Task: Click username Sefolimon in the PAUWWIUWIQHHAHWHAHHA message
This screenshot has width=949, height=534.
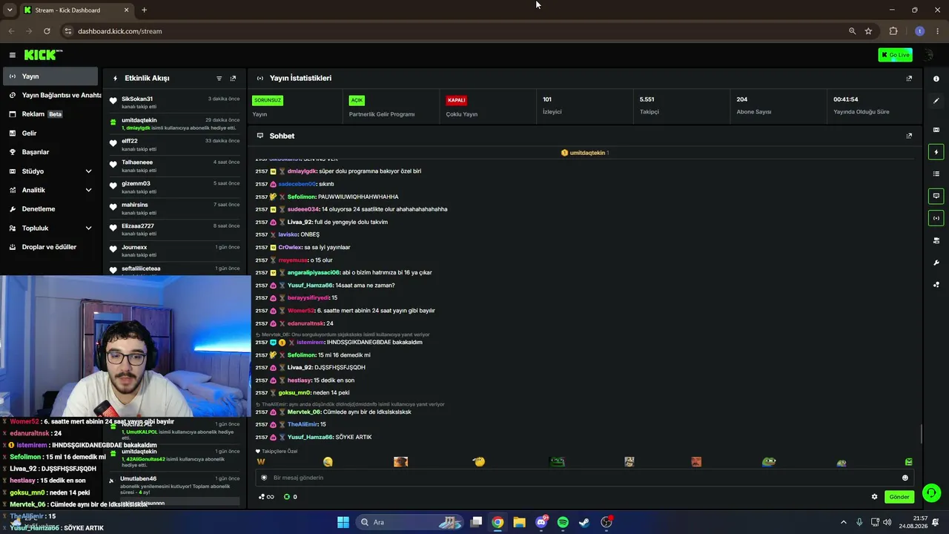Action: pyautogui.click(x=301, y=197)
